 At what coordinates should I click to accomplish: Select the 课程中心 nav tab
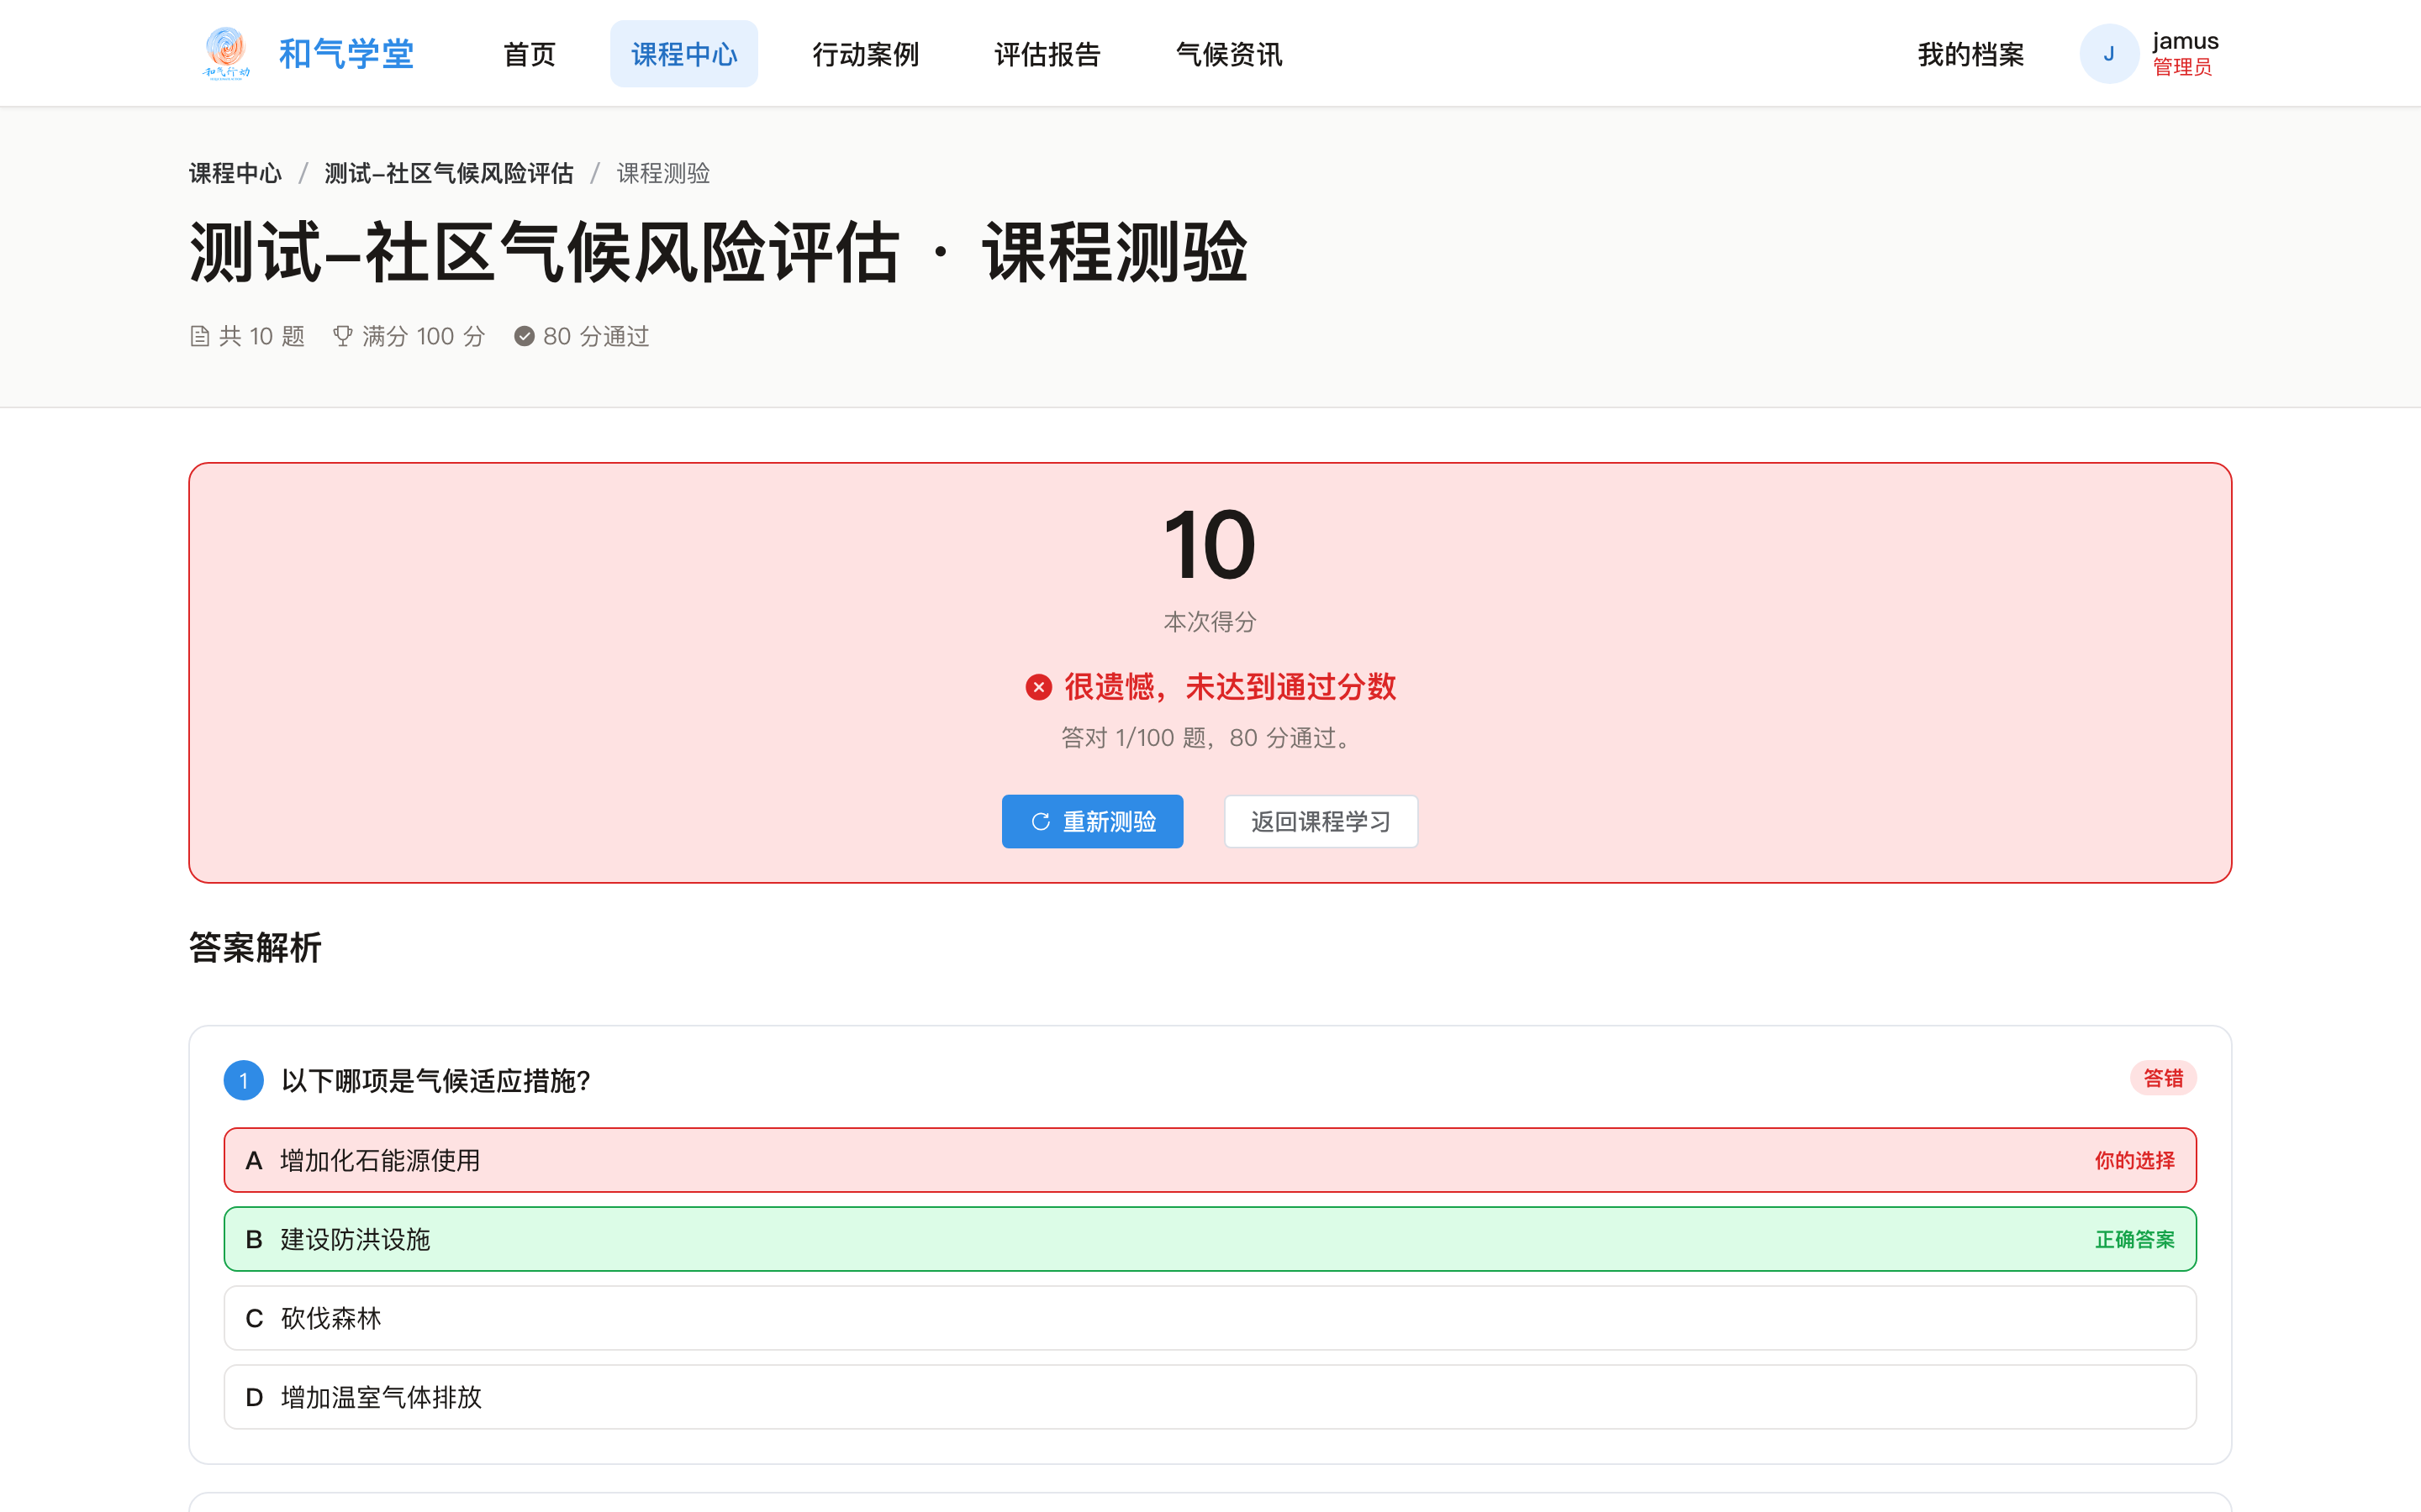click(684, 54)
